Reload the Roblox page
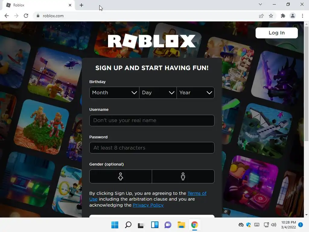Screen dimensions: 309x232 tap(26, 16)
